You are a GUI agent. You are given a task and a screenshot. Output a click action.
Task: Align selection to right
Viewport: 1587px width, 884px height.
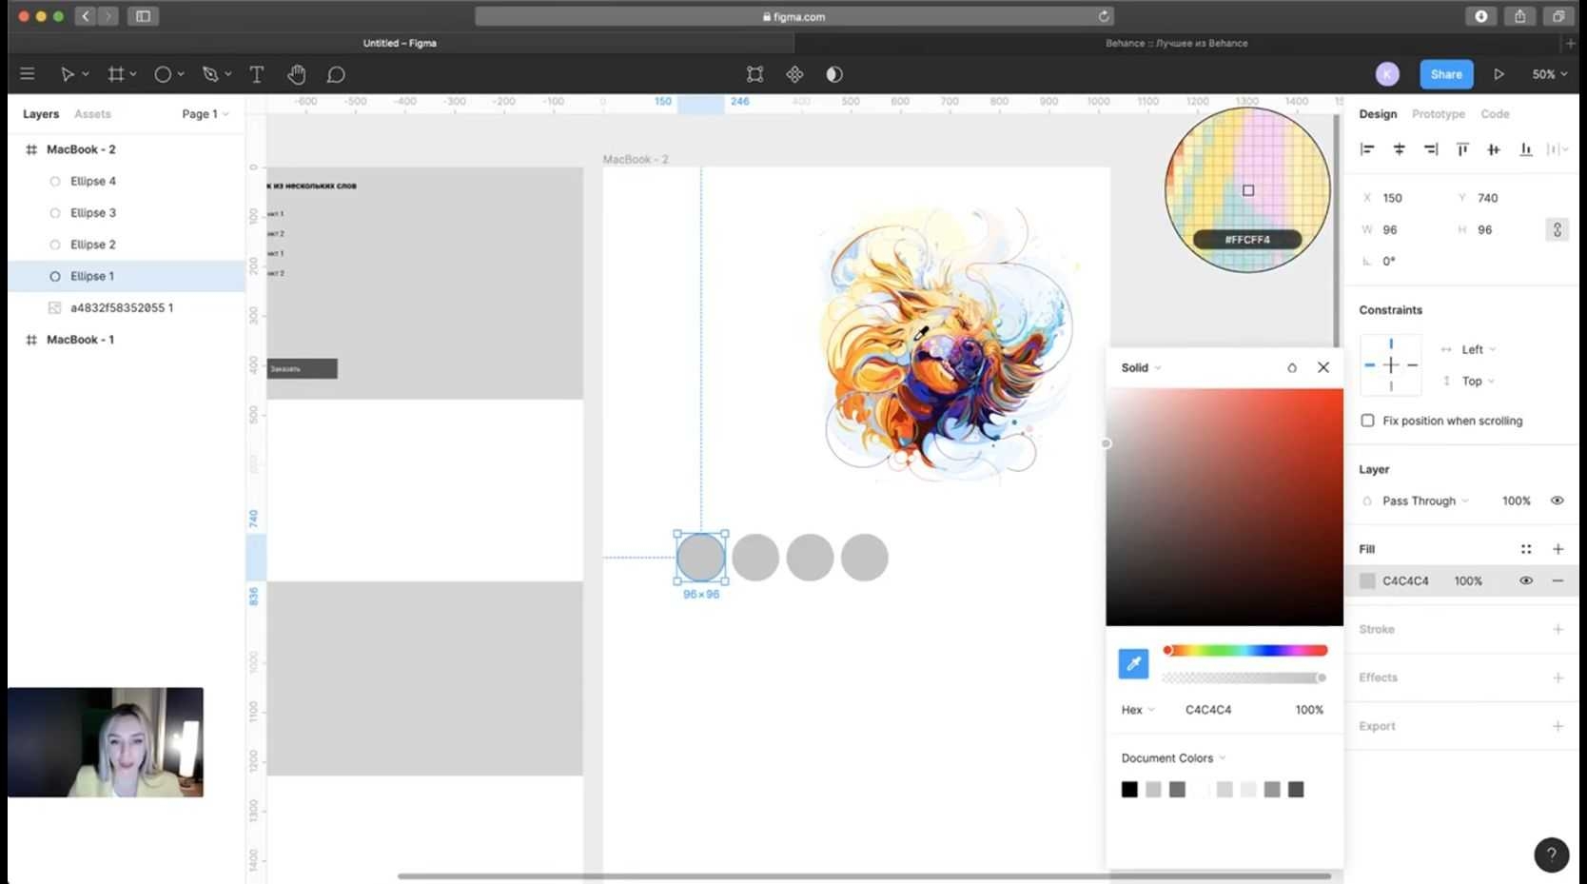tap(1431, 149)
